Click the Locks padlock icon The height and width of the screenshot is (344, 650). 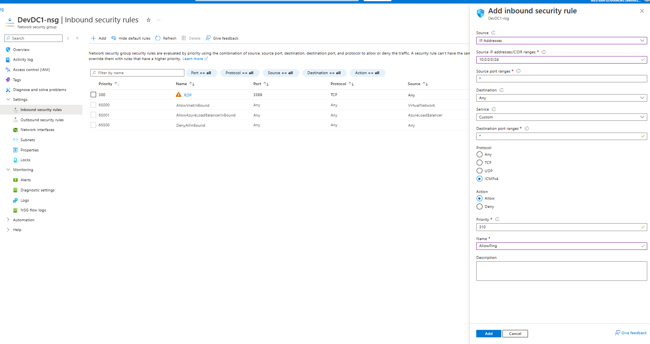click(x=15, y=160)
